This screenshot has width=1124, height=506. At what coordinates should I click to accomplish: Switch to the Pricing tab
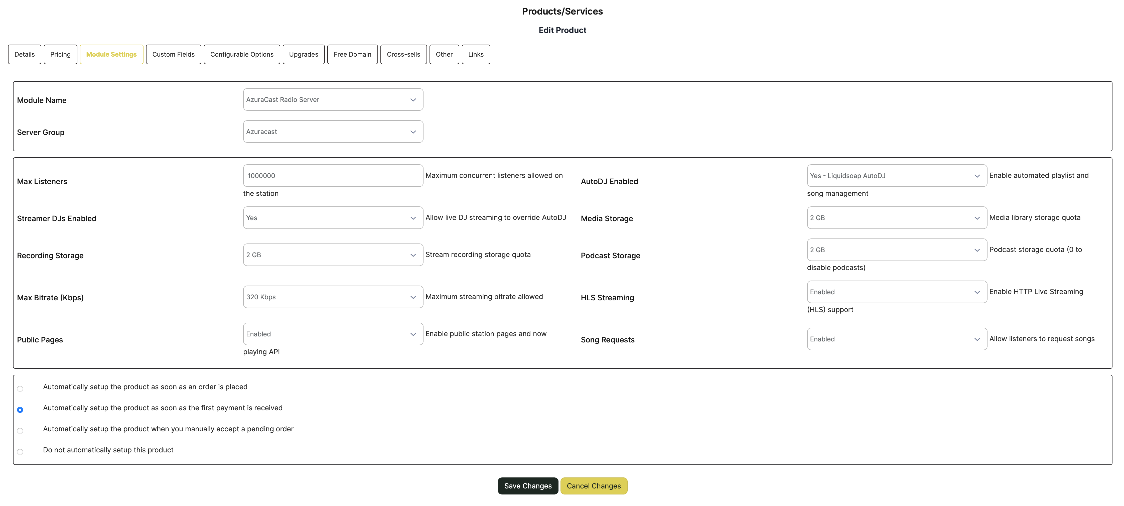(x=60, y=54)
